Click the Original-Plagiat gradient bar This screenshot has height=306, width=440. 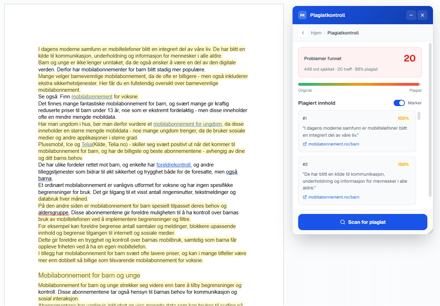[x=358, y=84]
